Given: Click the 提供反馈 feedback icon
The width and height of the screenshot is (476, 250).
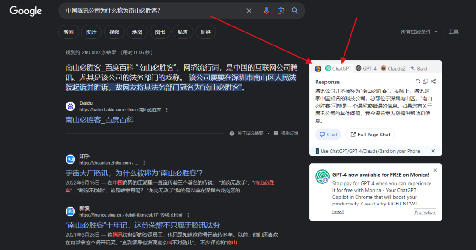Looking at the screenshot, I should click(x=276, y=133).
